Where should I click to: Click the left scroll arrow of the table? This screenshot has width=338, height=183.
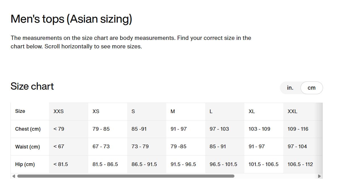point(14,176)
